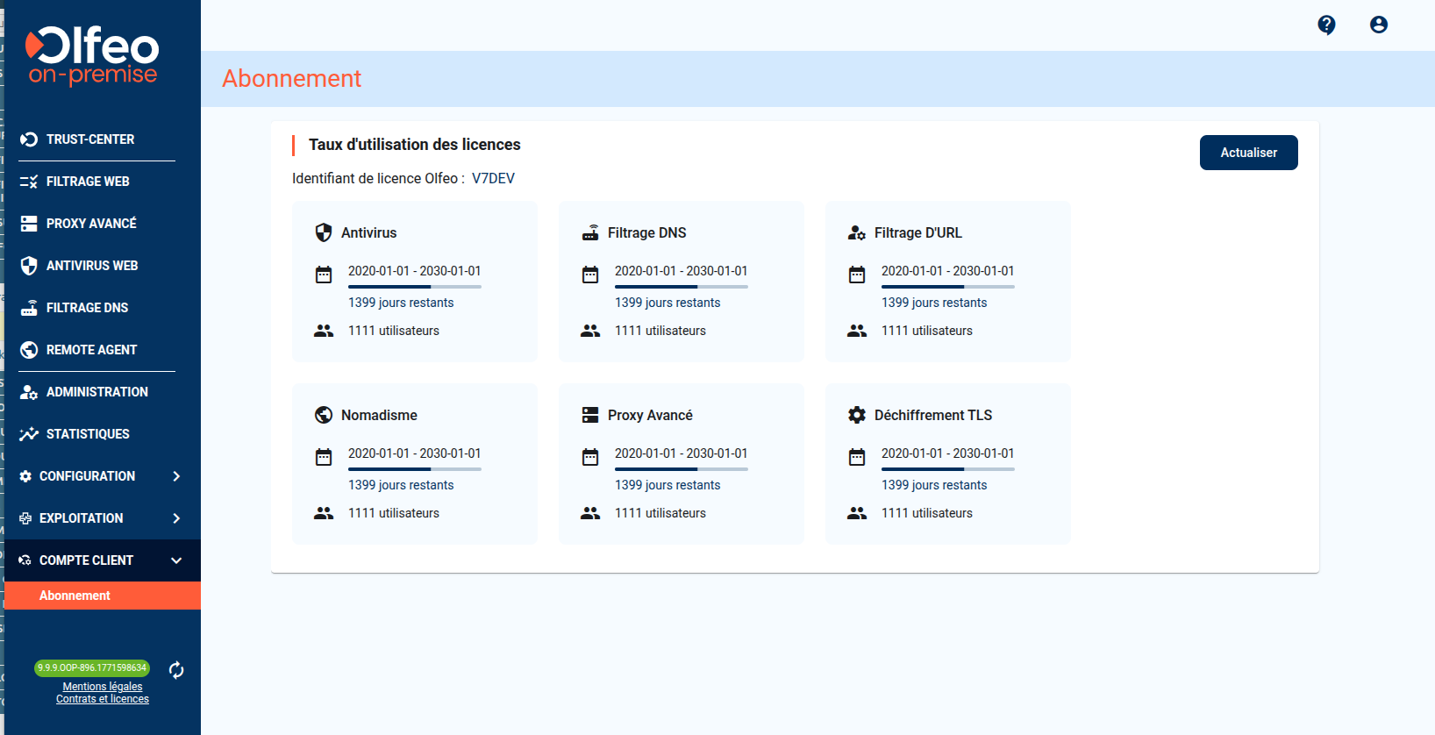The height and width of the screenshot is (735, 1435).
Task: Open Remote Agent in the sidebar
Action: click(x=91, y=350)
